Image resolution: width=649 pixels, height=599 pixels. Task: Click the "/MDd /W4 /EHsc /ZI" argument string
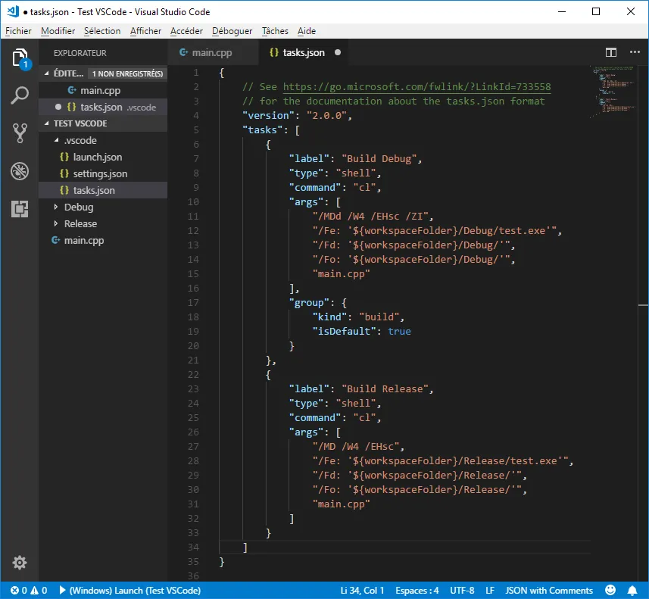point(370,217)
